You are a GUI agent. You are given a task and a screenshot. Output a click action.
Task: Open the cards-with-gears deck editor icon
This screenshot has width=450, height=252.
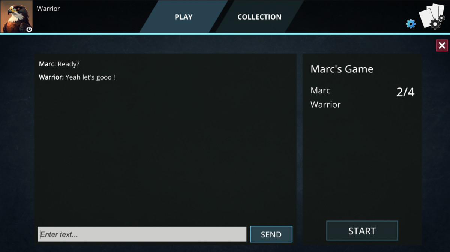(432, 16)
